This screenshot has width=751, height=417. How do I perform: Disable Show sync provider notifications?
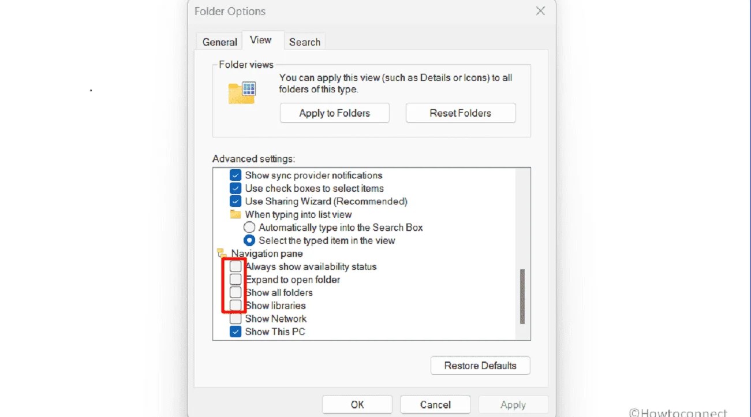coord(235,175)
